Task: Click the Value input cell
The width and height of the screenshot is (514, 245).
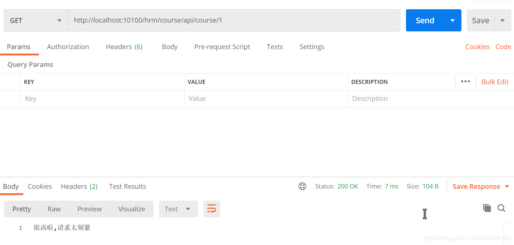Action: point(266,99)
